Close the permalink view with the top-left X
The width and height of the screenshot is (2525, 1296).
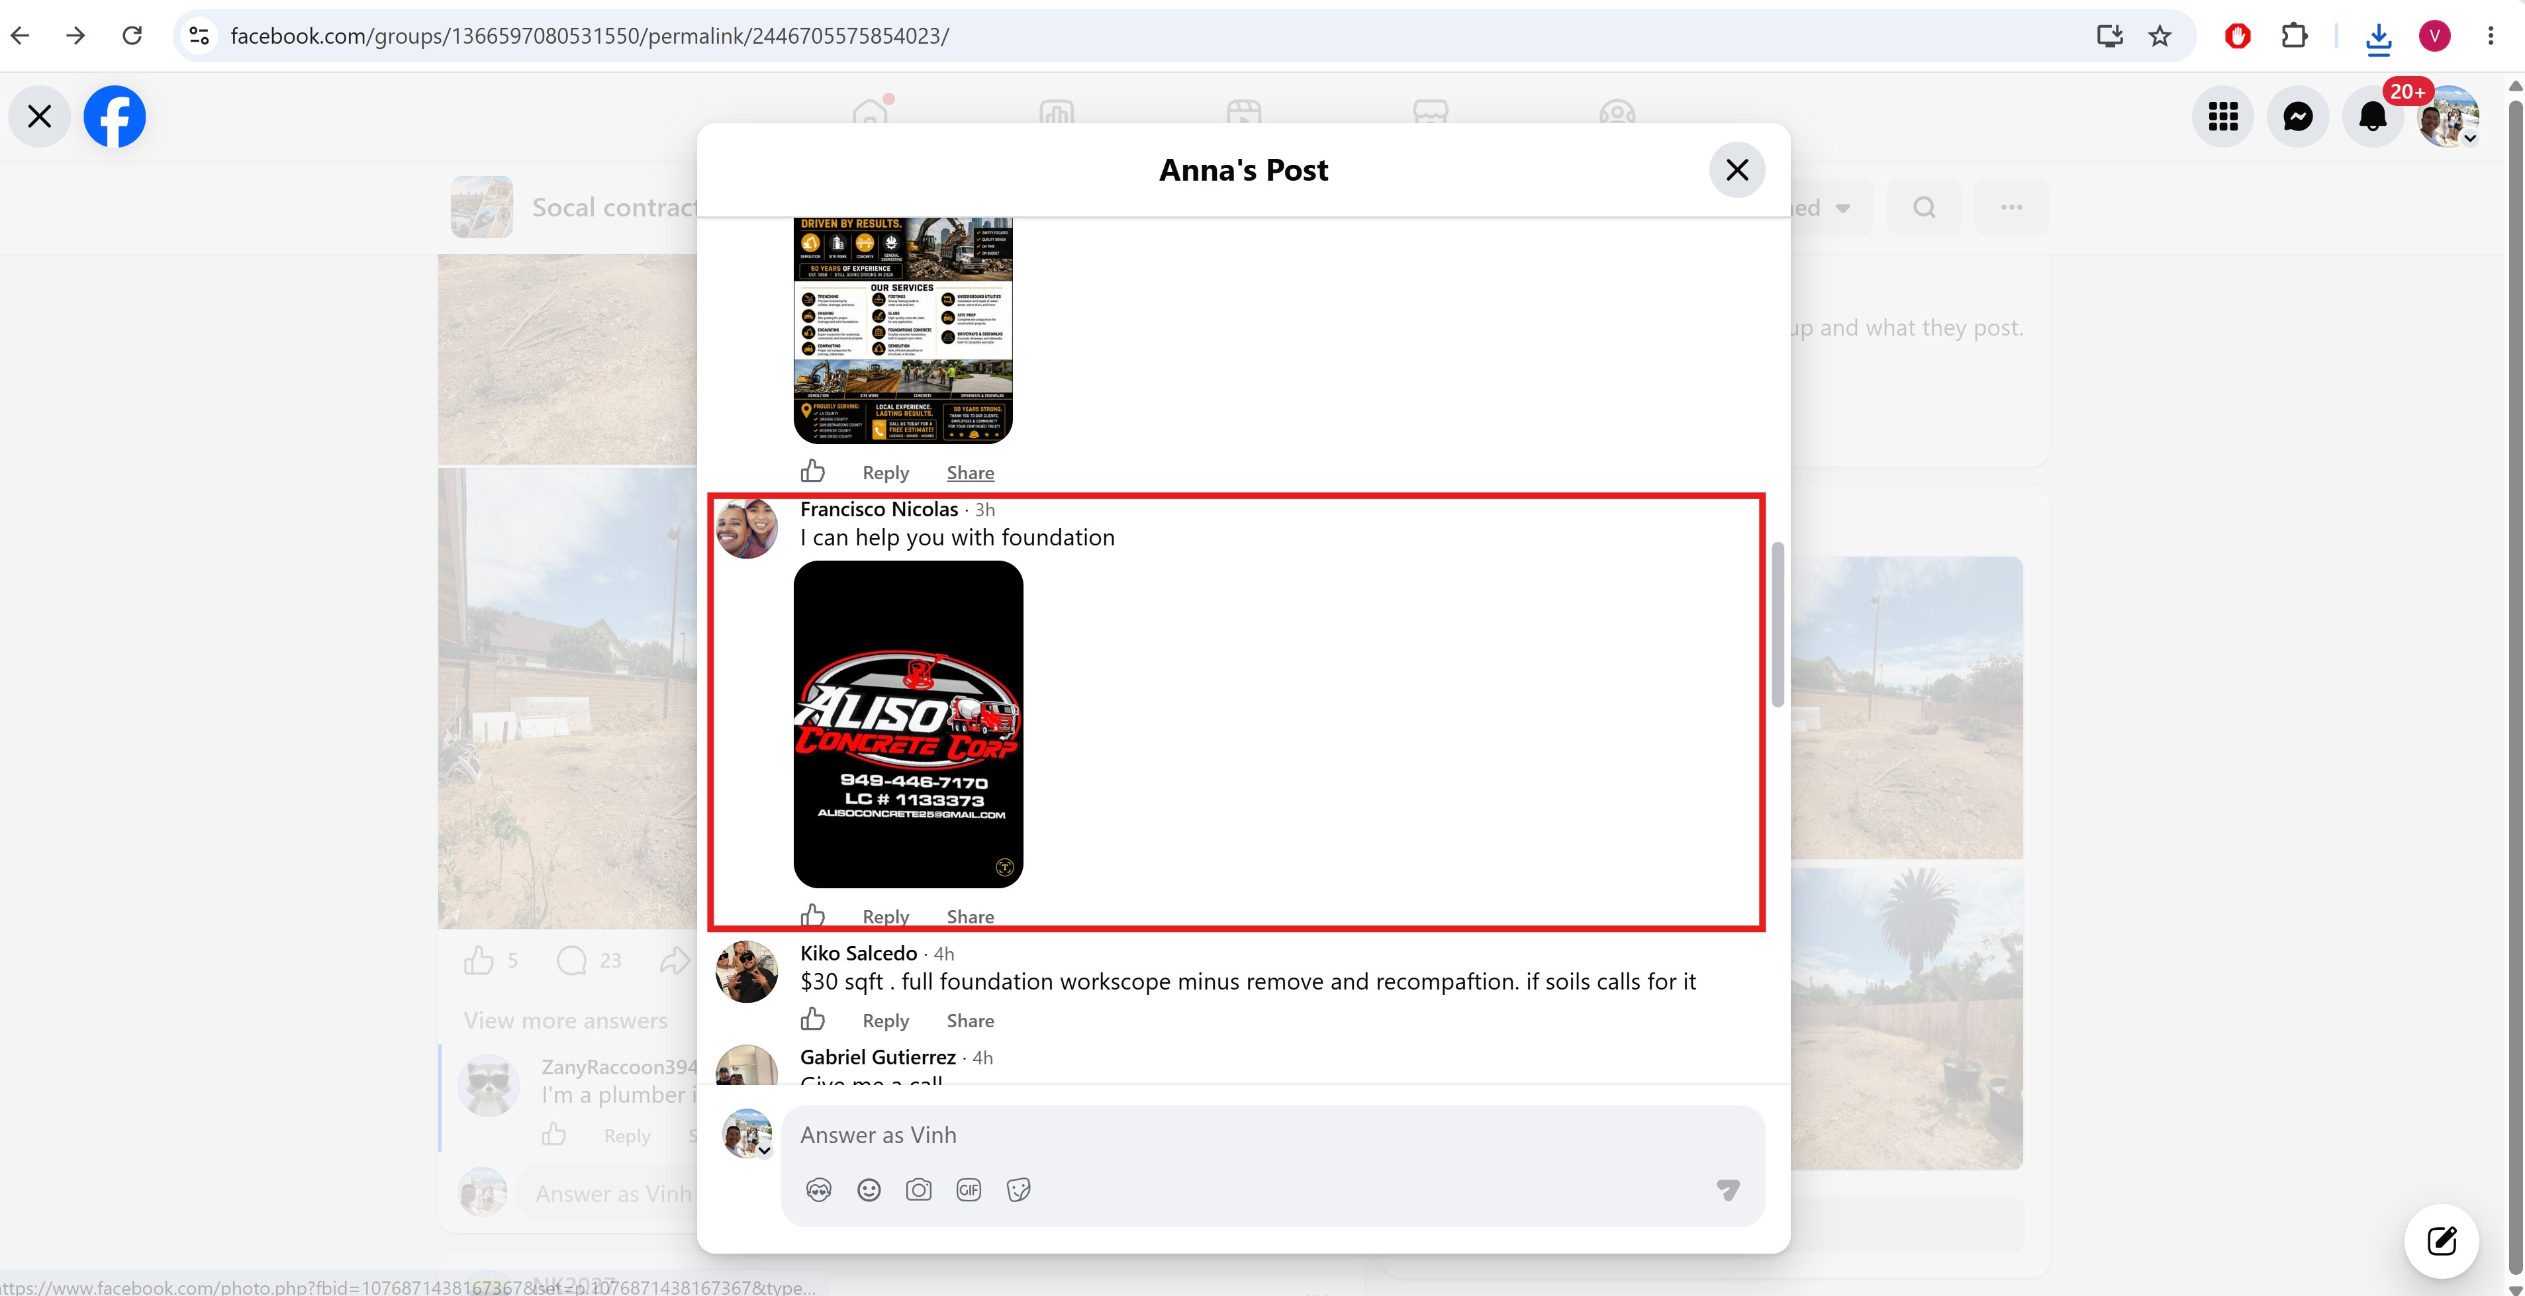click(x=39, y=116)
